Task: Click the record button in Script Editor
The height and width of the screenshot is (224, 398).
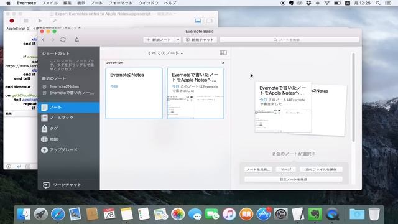Action: [12, 21]
